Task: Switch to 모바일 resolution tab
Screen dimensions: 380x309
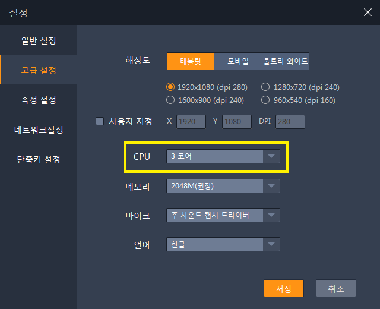Action: [237, 61]
